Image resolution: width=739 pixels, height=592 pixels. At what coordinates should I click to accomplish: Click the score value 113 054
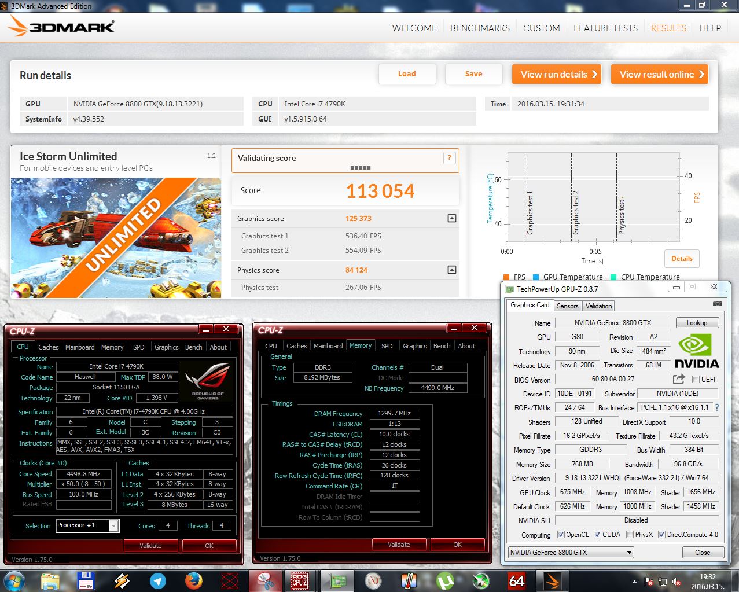pyautogui.click(x=380, y=191)
